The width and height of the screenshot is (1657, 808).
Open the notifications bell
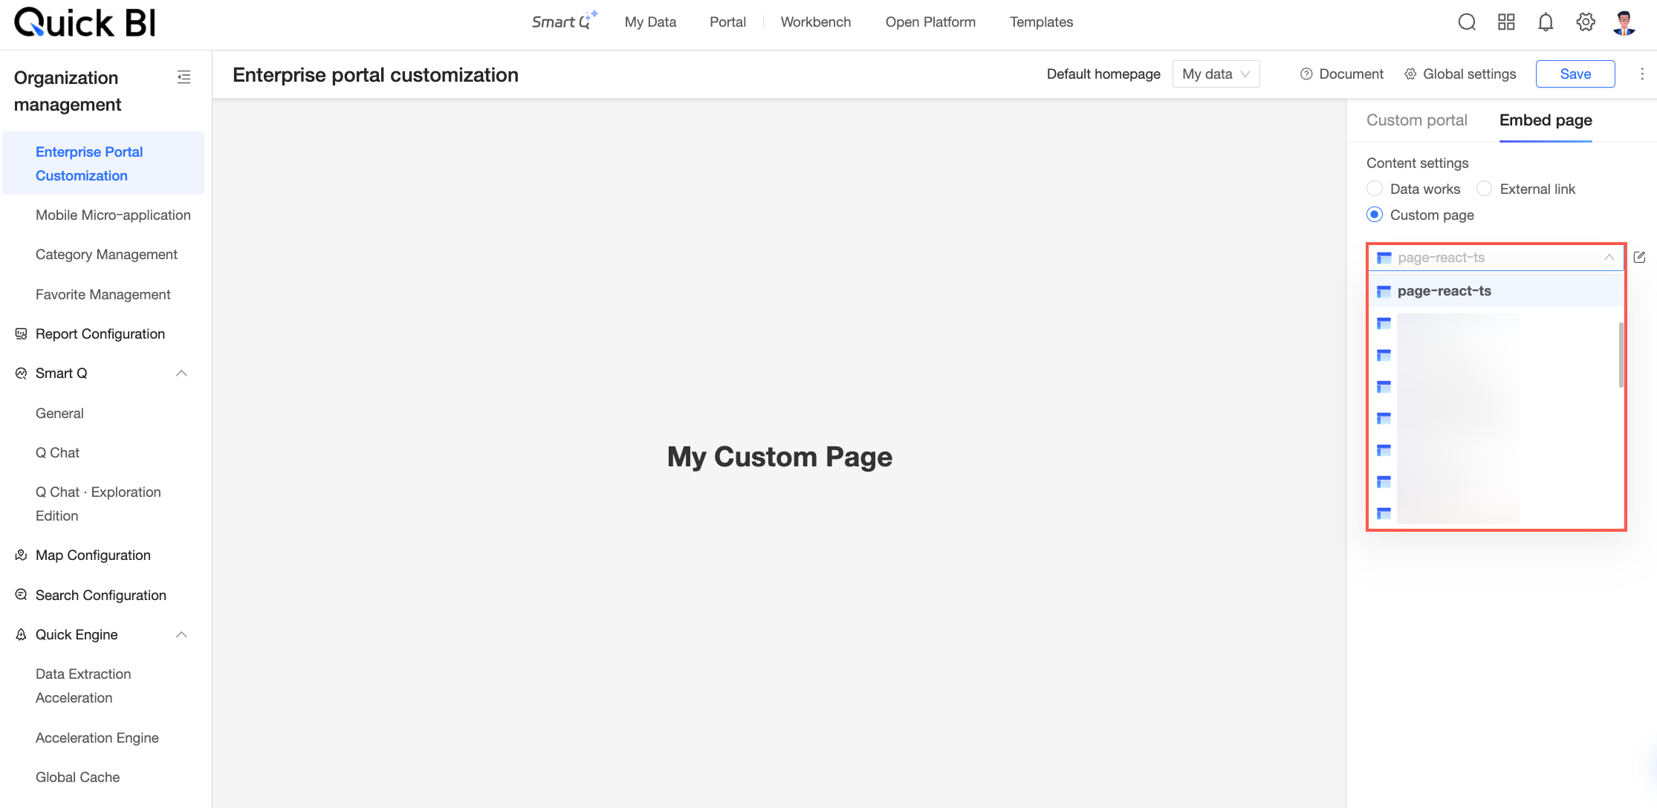click(1546, 22)
